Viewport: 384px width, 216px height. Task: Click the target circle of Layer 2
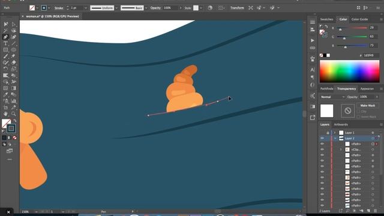tap(373, 139)
